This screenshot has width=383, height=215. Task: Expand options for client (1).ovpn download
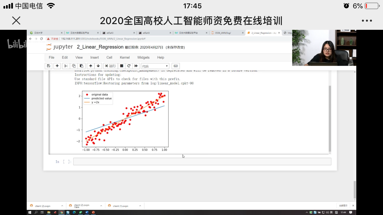coord(140,206)
